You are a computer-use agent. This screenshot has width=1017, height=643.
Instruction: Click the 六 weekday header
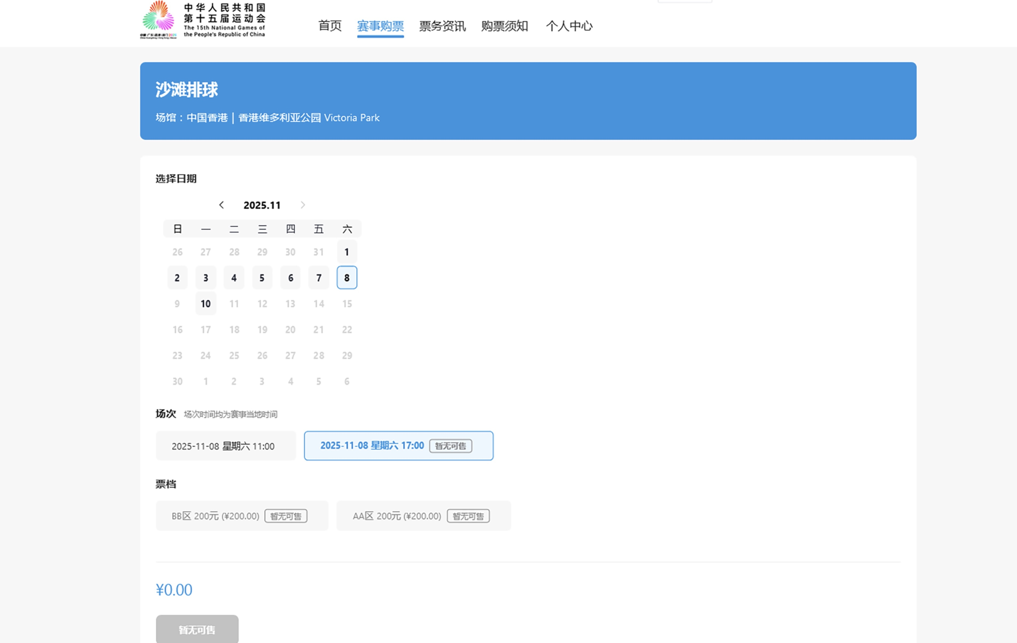(x=347, y=229)
